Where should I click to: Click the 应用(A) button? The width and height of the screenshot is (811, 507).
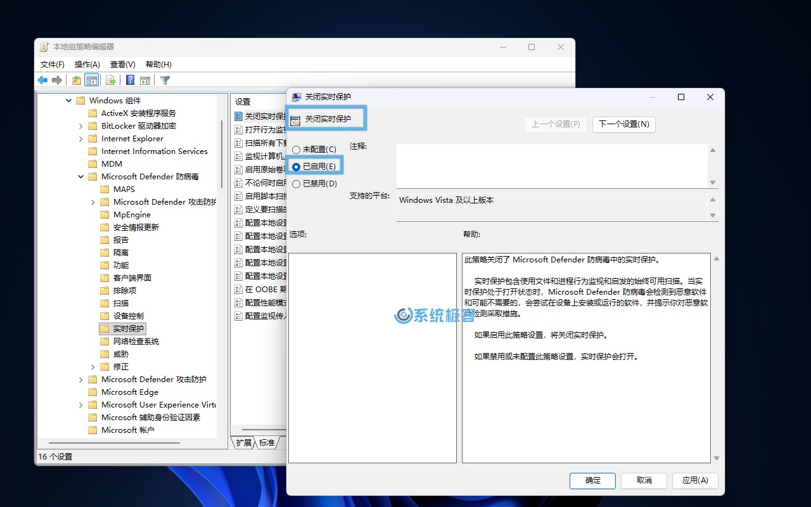coord(695,480)
